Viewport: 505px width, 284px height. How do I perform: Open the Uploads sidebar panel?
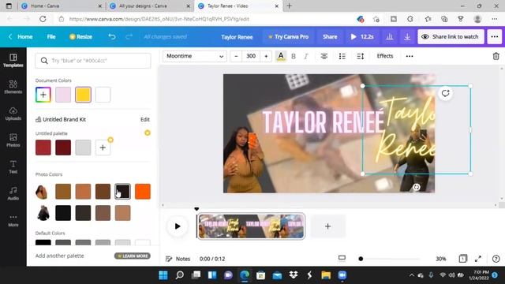[x=13, y=114]
